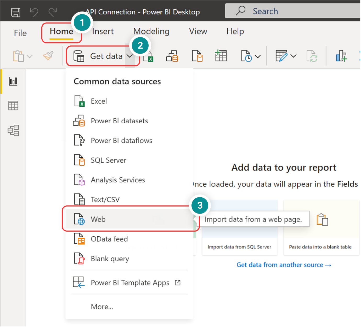Choose Text/CSV menu item
This screenshot has width=361, height=327.
click(129, 199)
